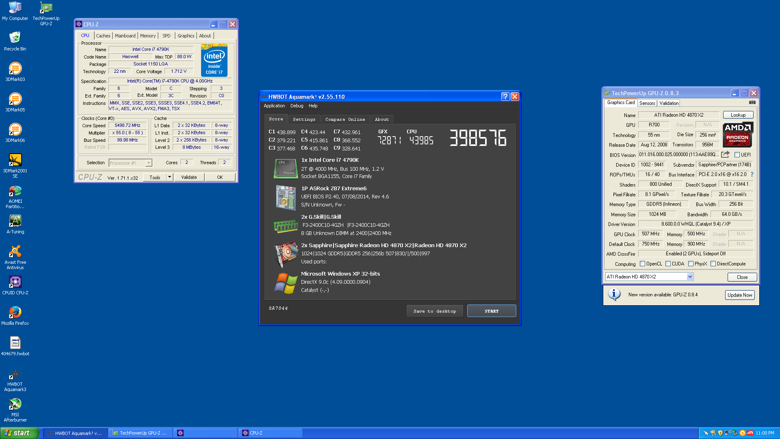Open the Help menu in Aquamark
The image size is (780, 439).
[x=313, y=106]
